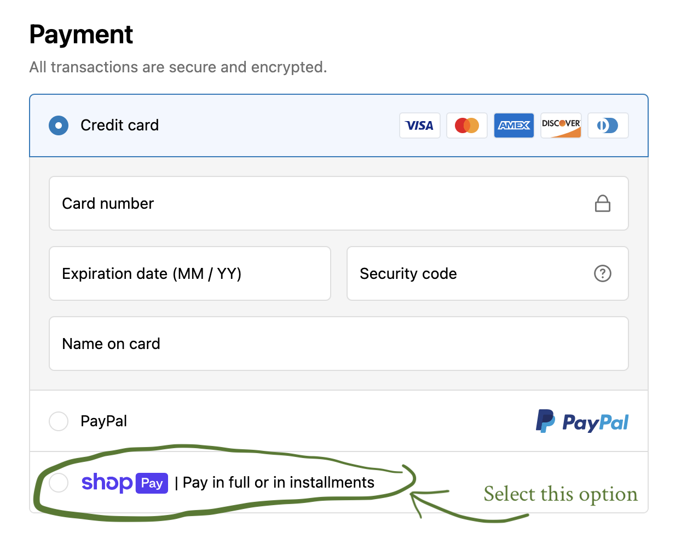Click the Diners Club card icon
Viewport: 681px width, 549px height.
coord(608,125)
